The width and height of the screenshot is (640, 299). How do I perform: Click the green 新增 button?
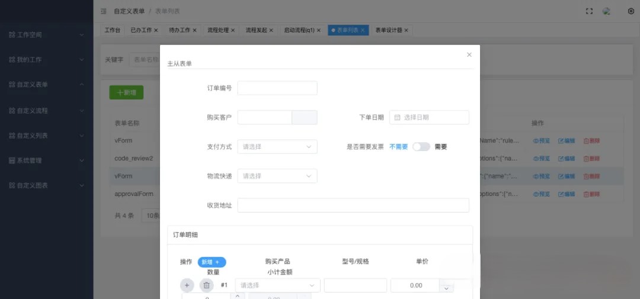click(x=126, y=92)
